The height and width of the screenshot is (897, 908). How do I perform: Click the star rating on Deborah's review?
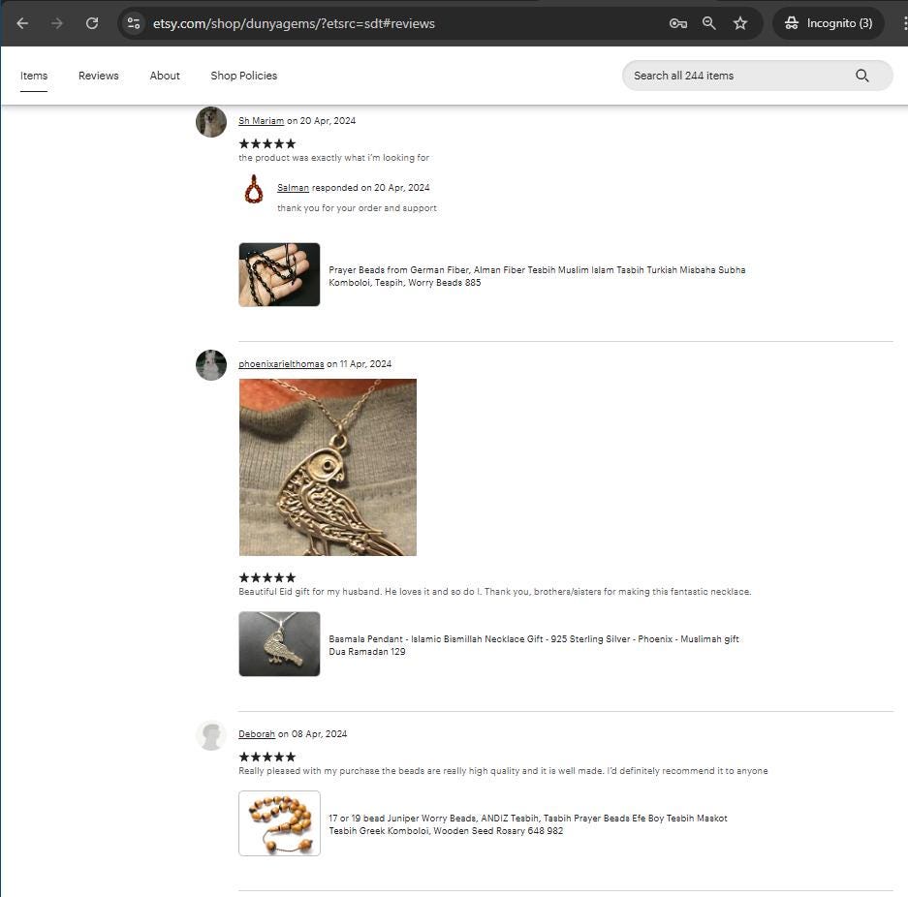pyautogui.click(x=267, y=757)
